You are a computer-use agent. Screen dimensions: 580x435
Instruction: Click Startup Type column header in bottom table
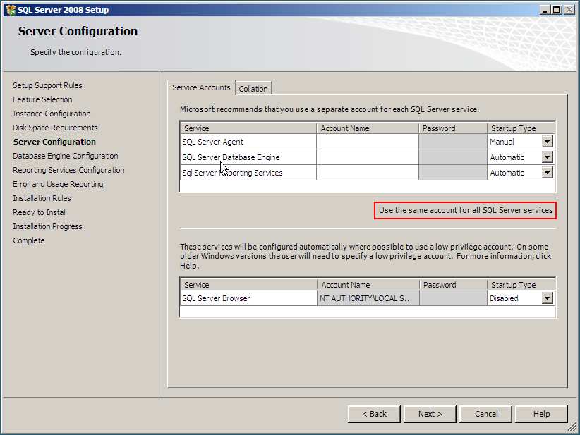click(521, 285)
